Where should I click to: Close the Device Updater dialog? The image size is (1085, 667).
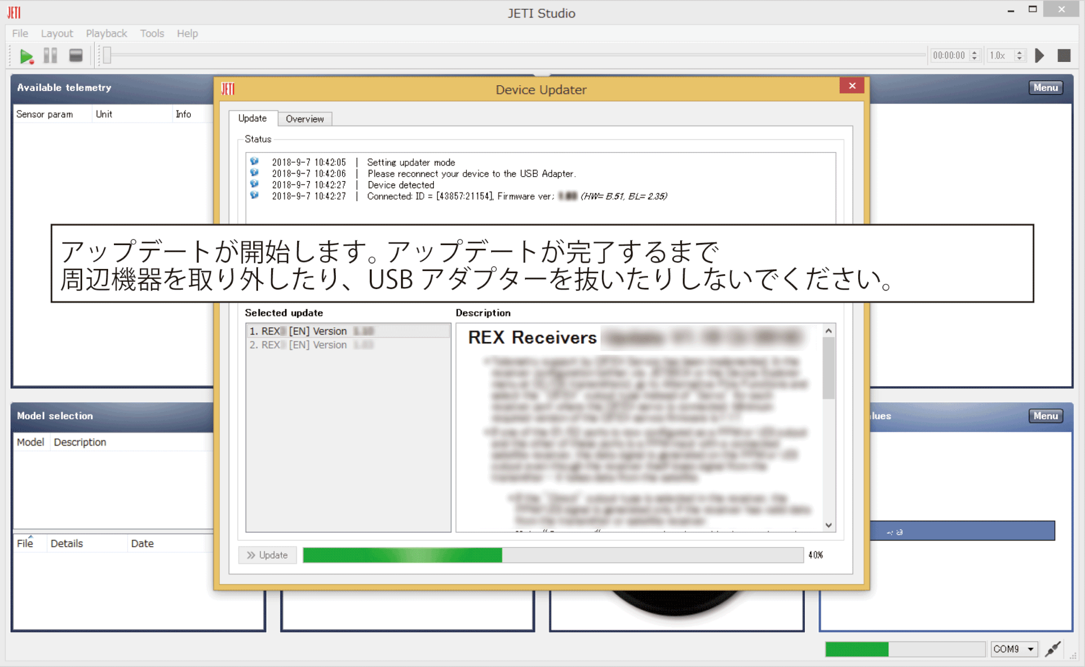click(x=852, y=86)
